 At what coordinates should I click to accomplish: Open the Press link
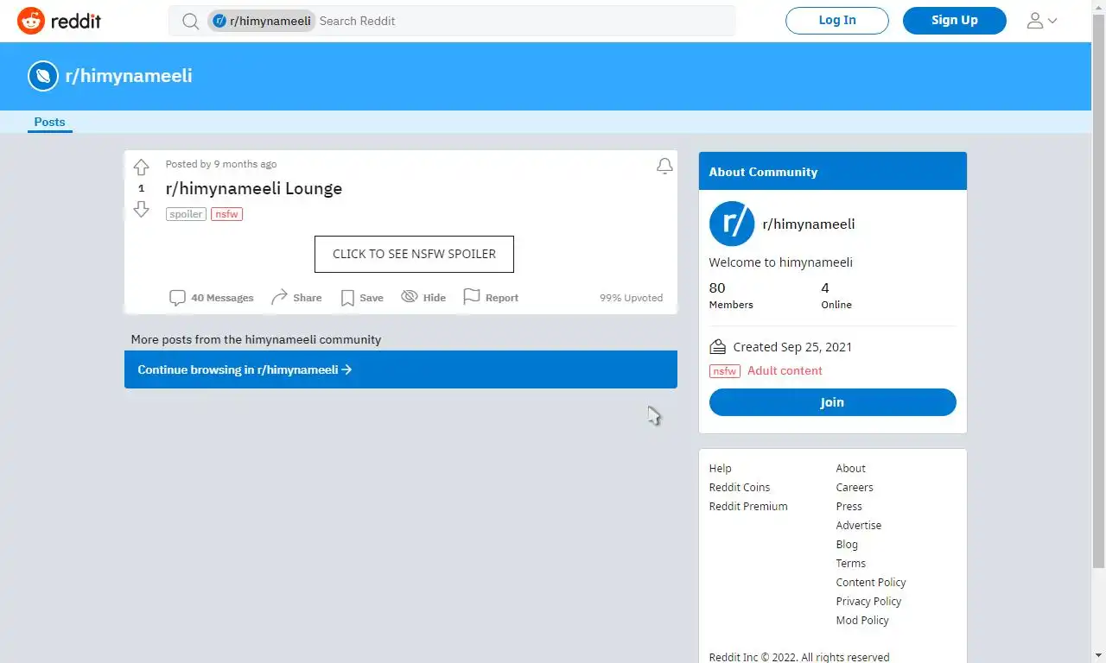pos(849,507)
